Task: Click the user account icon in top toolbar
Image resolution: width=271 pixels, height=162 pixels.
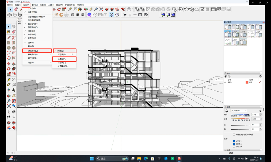Action: (x=129, y=9)
